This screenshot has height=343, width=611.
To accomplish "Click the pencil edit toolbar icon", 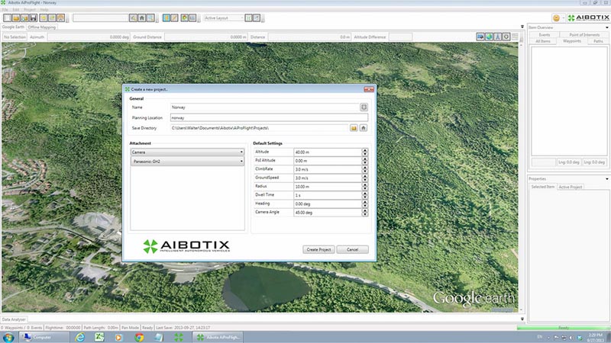I will tap(175, 18).
